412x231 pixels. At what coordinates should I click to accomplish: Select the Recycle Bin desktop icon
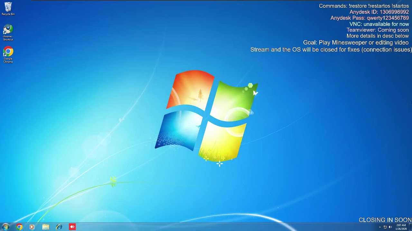click(x=8, y=9)
